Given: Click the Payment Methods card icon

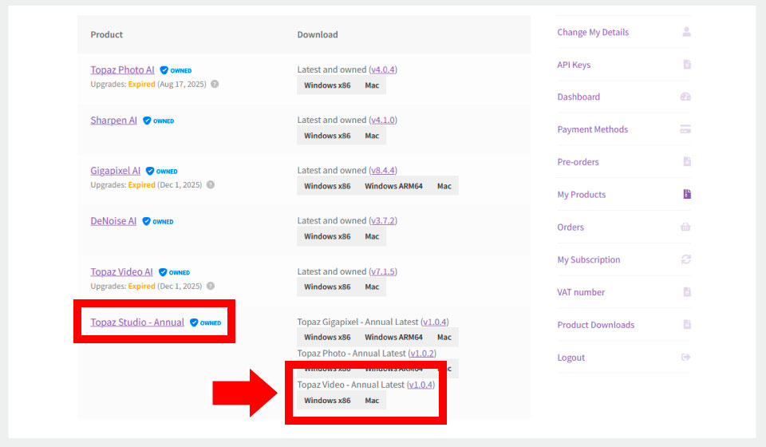Looking at the screenshot, I should (x=685, y=129).
